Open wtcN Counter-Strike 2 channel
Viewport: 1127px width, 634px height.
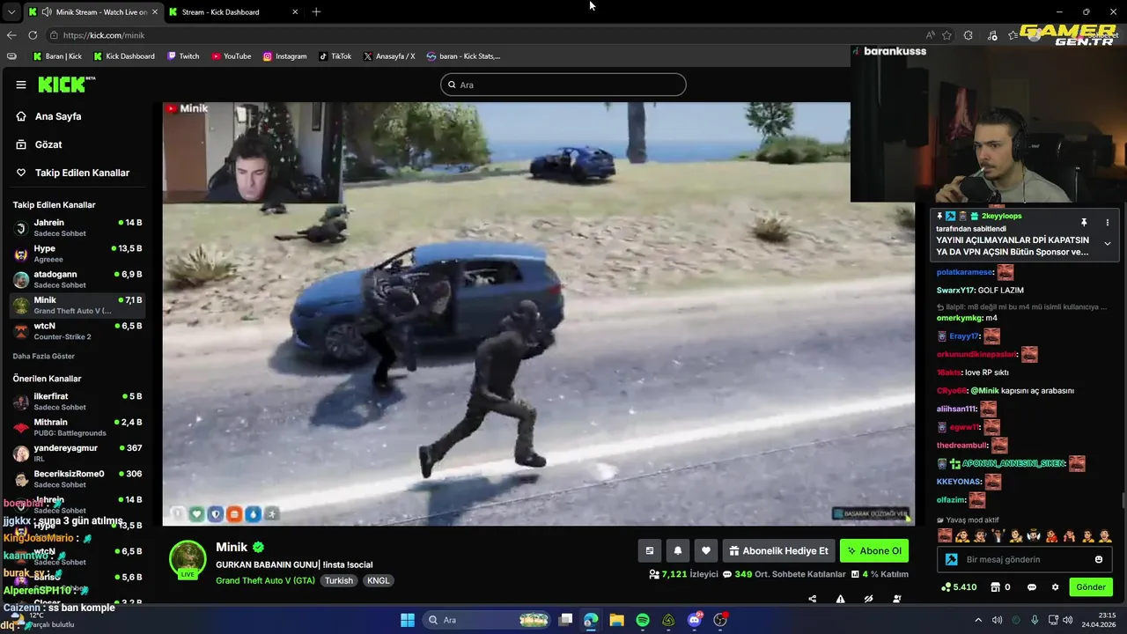click(77, 331)
